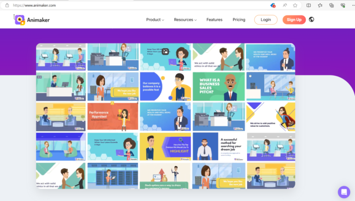Toggle browser split screen view
This screenshot has width=355, height=201.
click(x=308, y=5)
